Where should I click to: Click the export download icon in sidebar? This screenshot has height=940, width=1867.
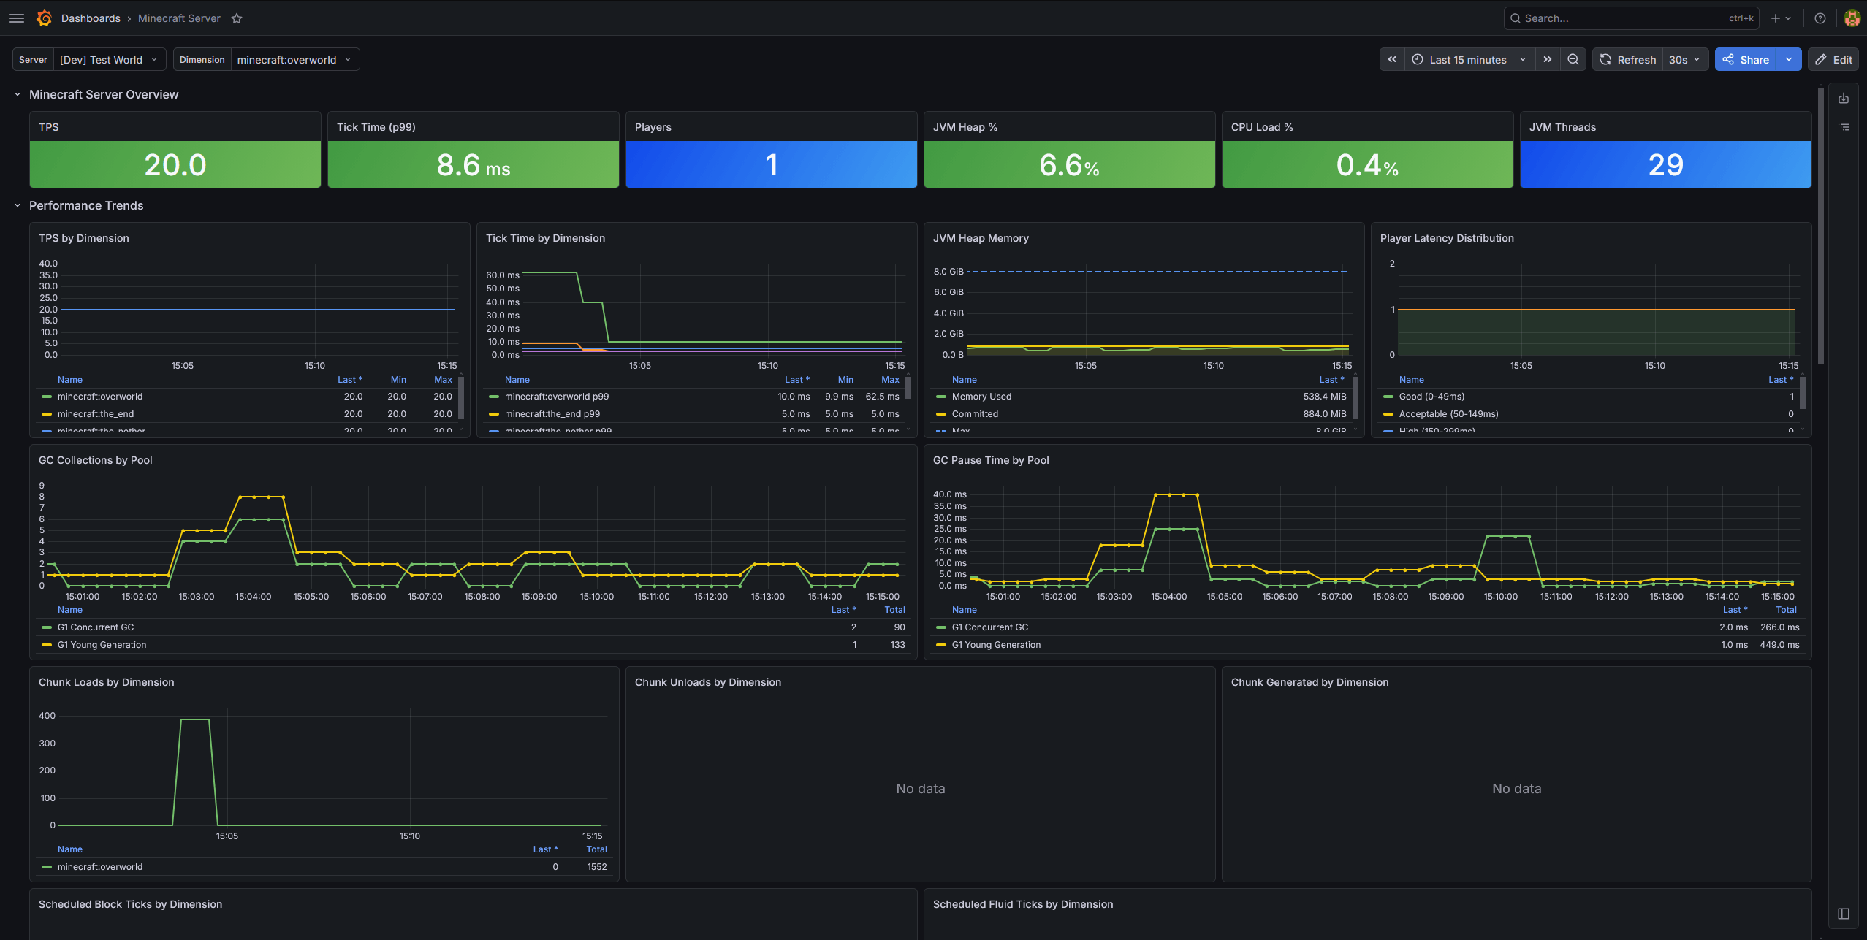1844,99
